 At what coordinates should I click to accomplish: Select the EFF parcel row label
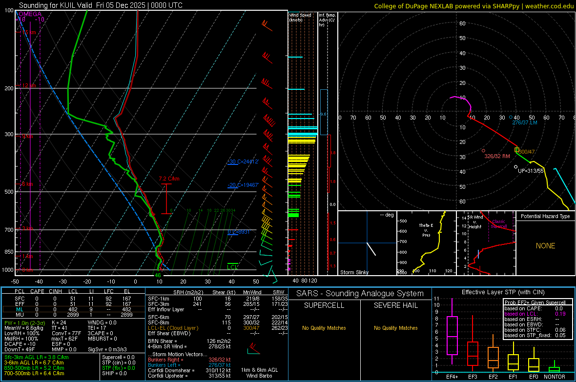(x=20, y=304)
